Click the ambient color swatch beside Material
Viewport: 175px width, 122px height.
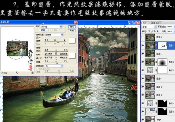coord(72,56)
